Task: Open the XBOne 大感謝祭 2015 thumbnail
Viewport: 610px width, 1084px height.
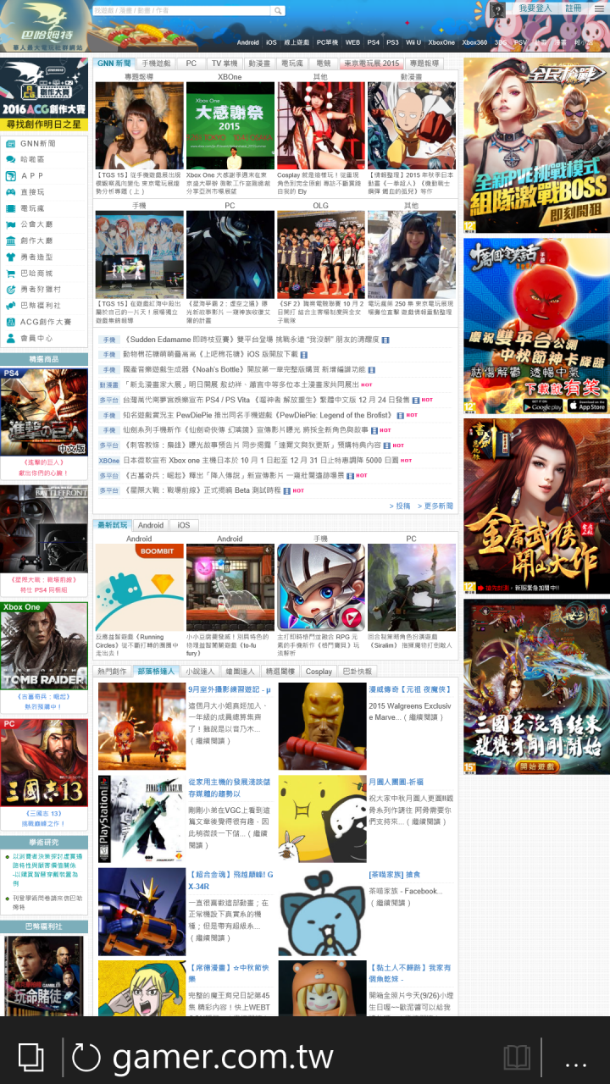Action: point(230,126)
